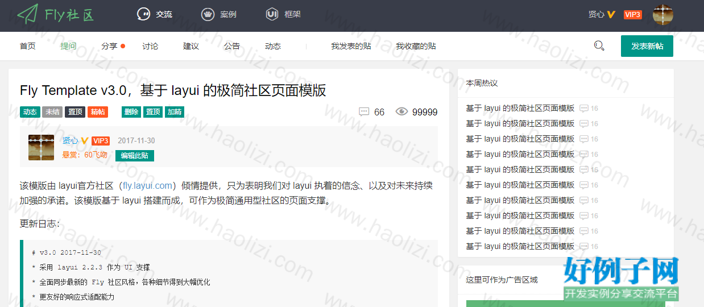Click header username 贤心
The image size is (704, 307).
pos(597,15)
